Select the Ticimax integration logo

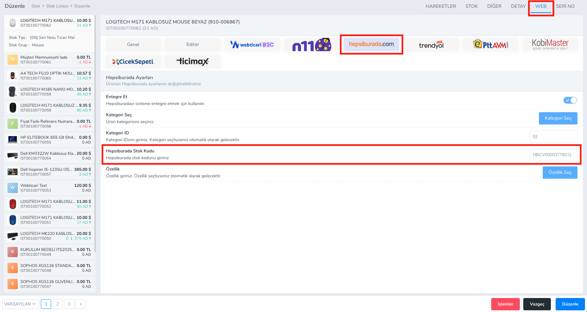point(193,62)
